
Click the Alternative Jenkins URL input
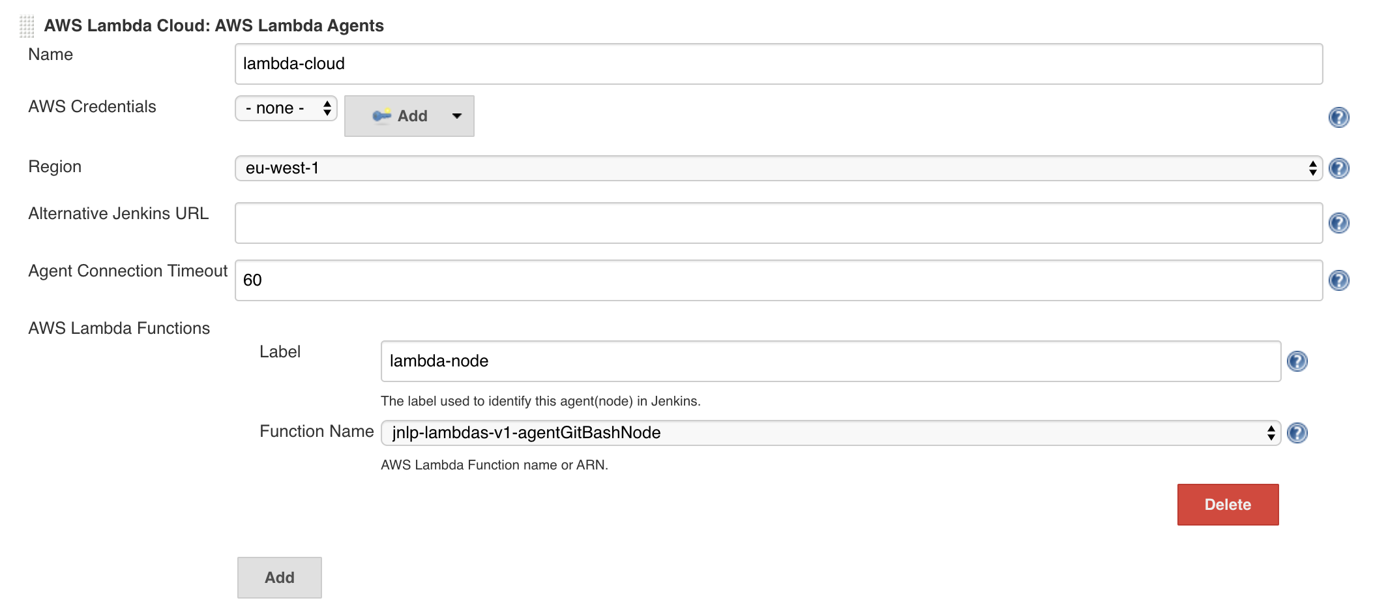click(778, 223)
